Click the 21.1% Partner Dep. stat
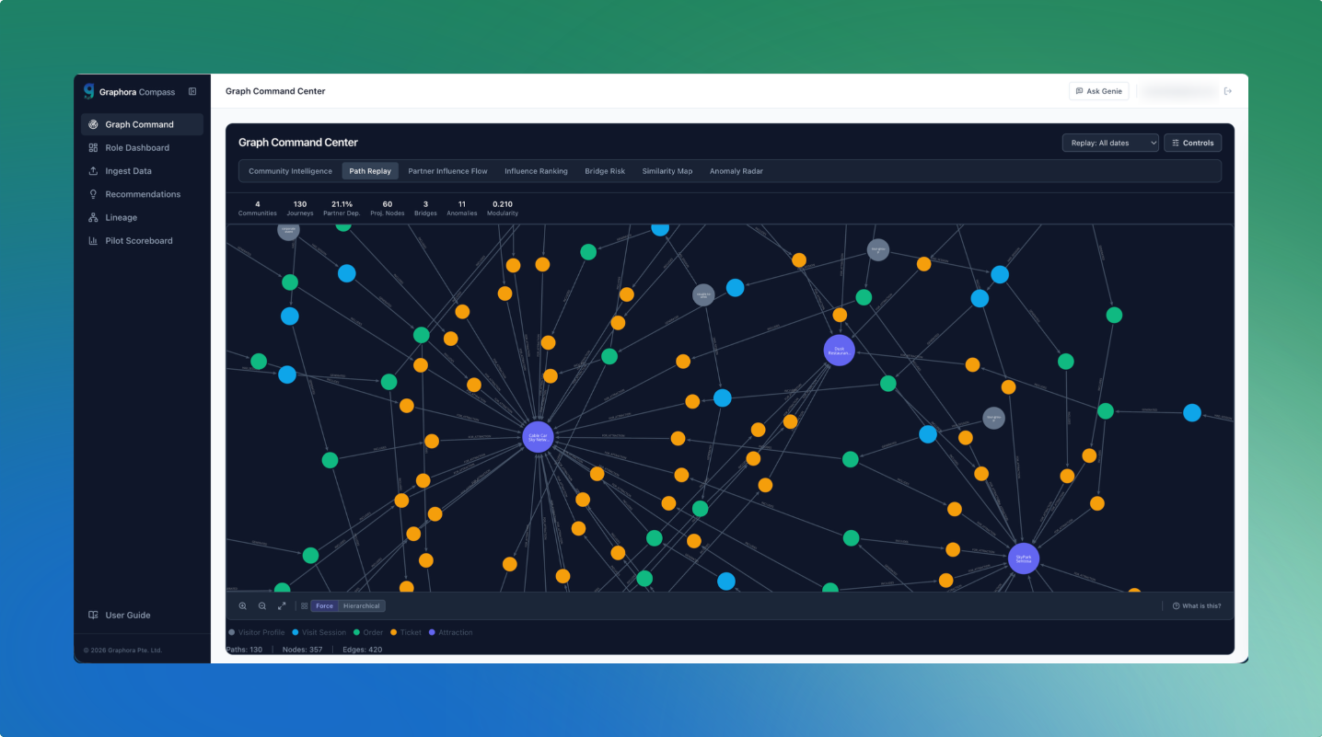Screen dimensions: 1322x737 click(x=342, y=208)
